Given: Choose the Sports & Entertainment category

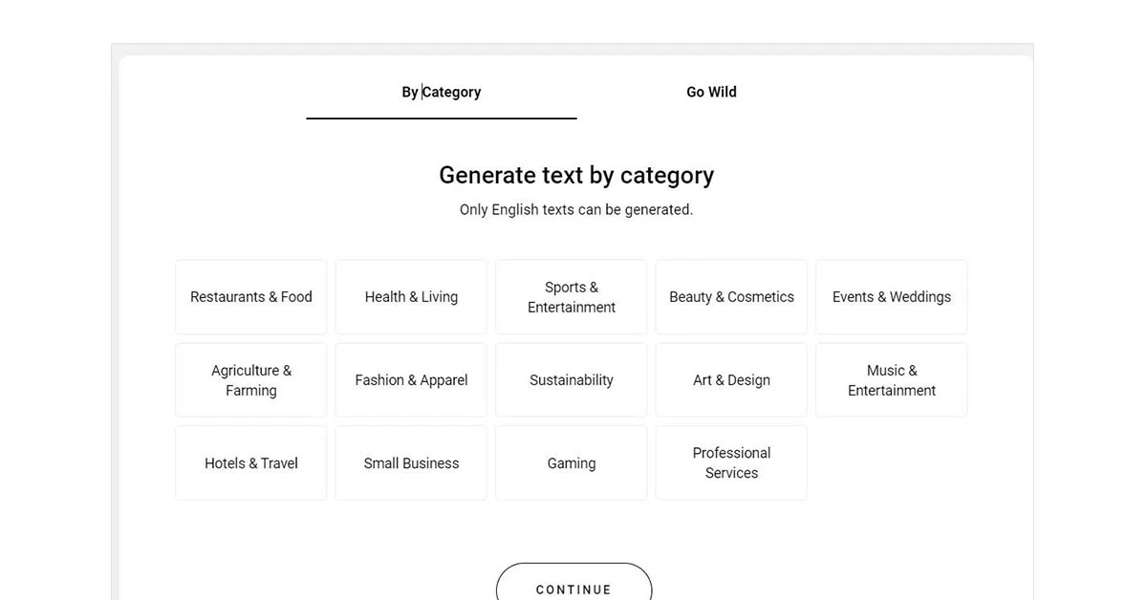Looking at the screenshot, I should (x=571, y=296).
